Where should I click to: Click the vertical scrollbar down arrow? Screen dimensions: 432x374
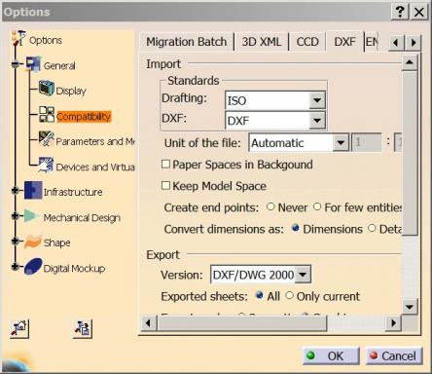(x=410, y=306)
